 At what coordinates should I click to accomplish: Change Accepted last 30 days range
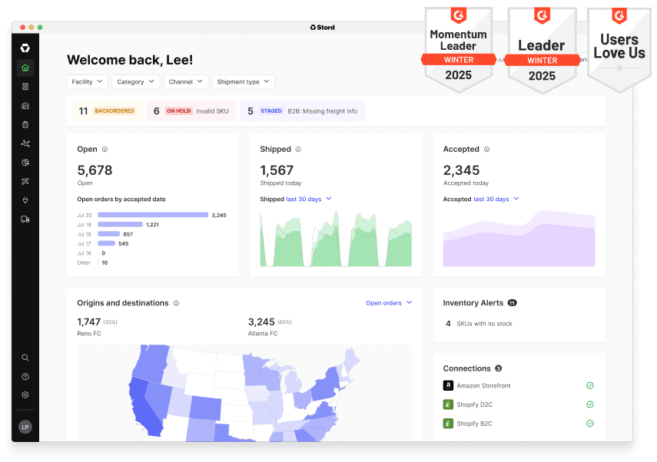click(496, 199)
